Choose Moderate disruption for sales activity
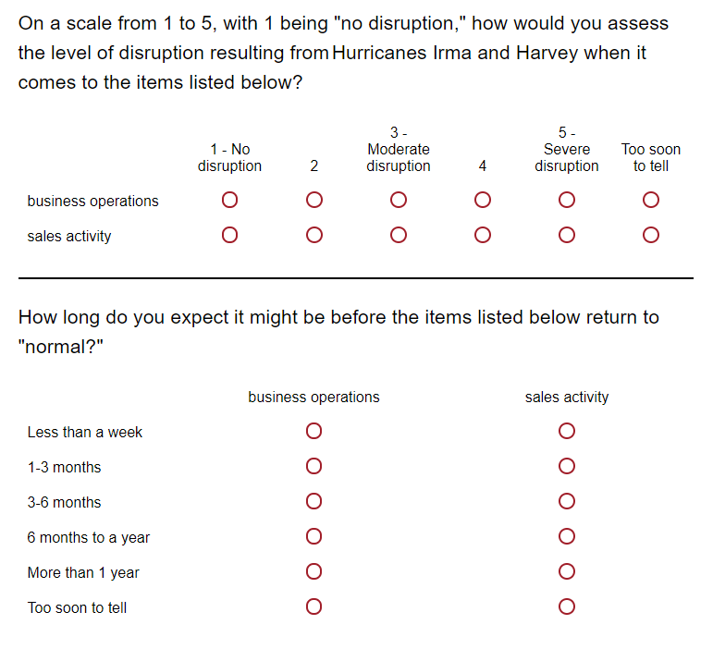713x649 pixels. click(x=399, y=235)
